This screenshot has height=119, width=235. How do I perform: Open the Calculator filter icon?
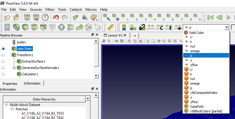[x=7, y=27]
